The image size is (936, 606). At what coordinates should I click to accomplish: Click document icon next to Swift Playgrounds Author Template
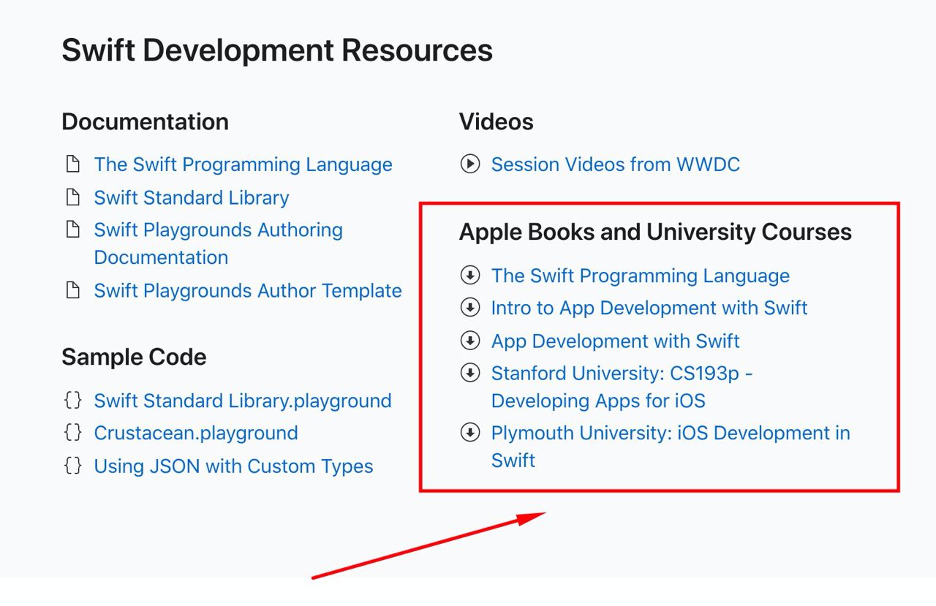[x=72, y=290]
